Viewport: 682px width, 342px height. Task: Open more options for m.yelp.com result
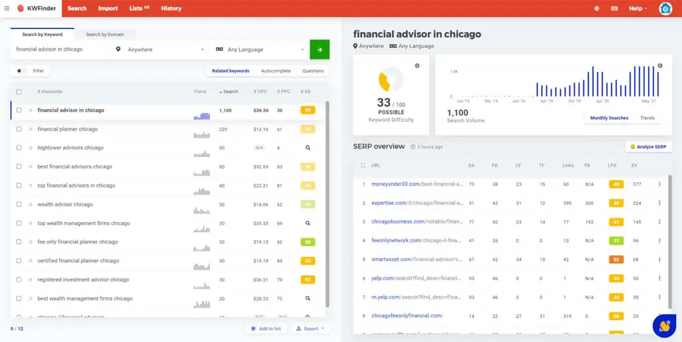tap(659, 297)
